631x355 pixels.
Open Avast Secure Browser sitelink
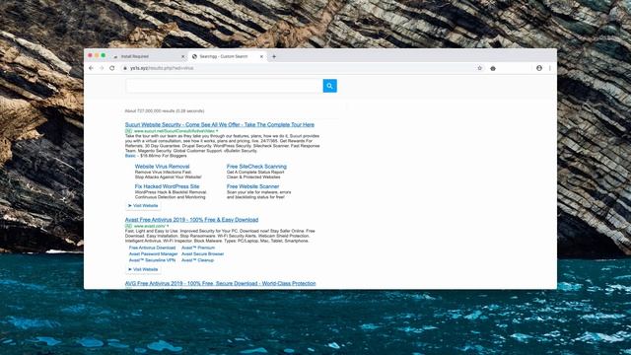click(x=202, y=254)
